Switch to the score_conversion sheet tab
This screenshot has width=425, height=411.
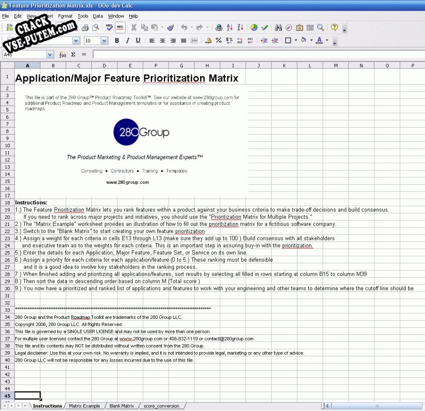click(x=161, y=406)
